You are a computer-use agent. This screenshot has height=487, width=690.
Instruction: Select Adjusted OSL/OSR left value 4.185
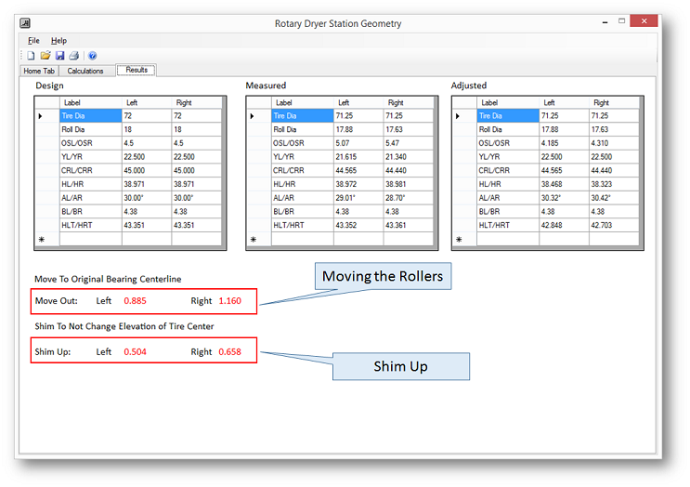564,143
